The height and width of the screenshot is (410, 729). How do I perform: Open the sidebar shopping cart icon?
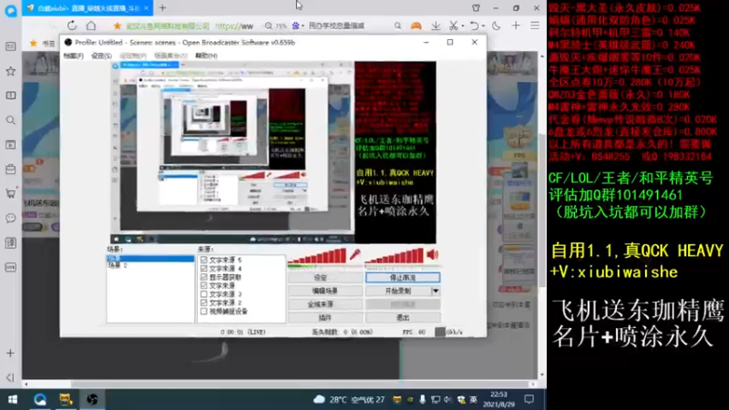coord(10,193)
